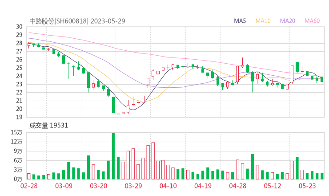This screenshot has width=329, height=196.
Task: Click the MA10 legend label
Action: [x=263, y=21]
